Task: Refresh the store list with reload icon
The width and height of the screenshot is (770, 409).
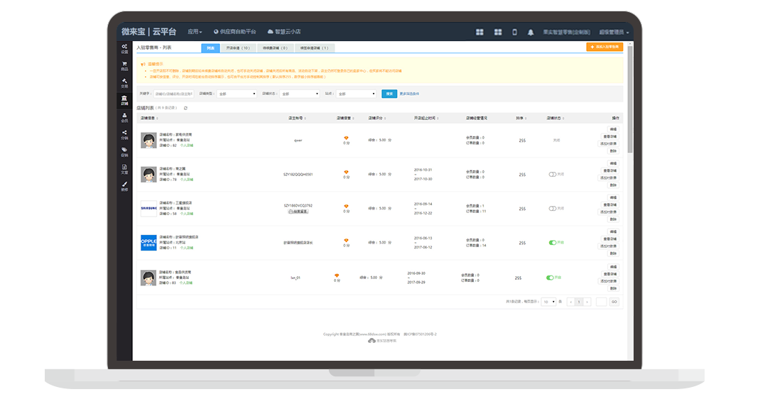Action: click(185, 108)
